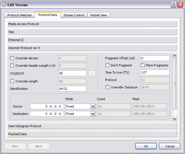
Task: Check the Override Checksum option
Action: (108, 87)
